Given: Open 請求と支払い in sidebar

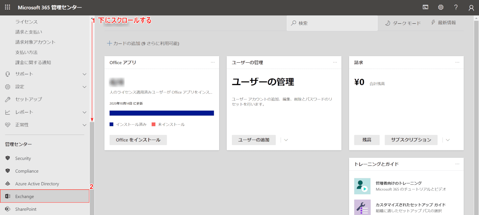Looking at the screenshot, I should tap(29, 32).
